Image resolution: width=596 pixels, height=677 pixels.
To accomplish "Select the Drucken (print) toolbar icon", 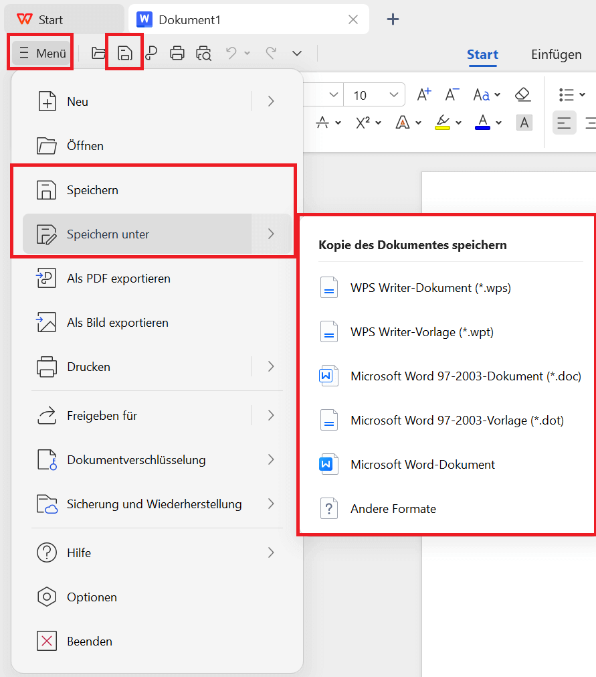I will [177, 53].
